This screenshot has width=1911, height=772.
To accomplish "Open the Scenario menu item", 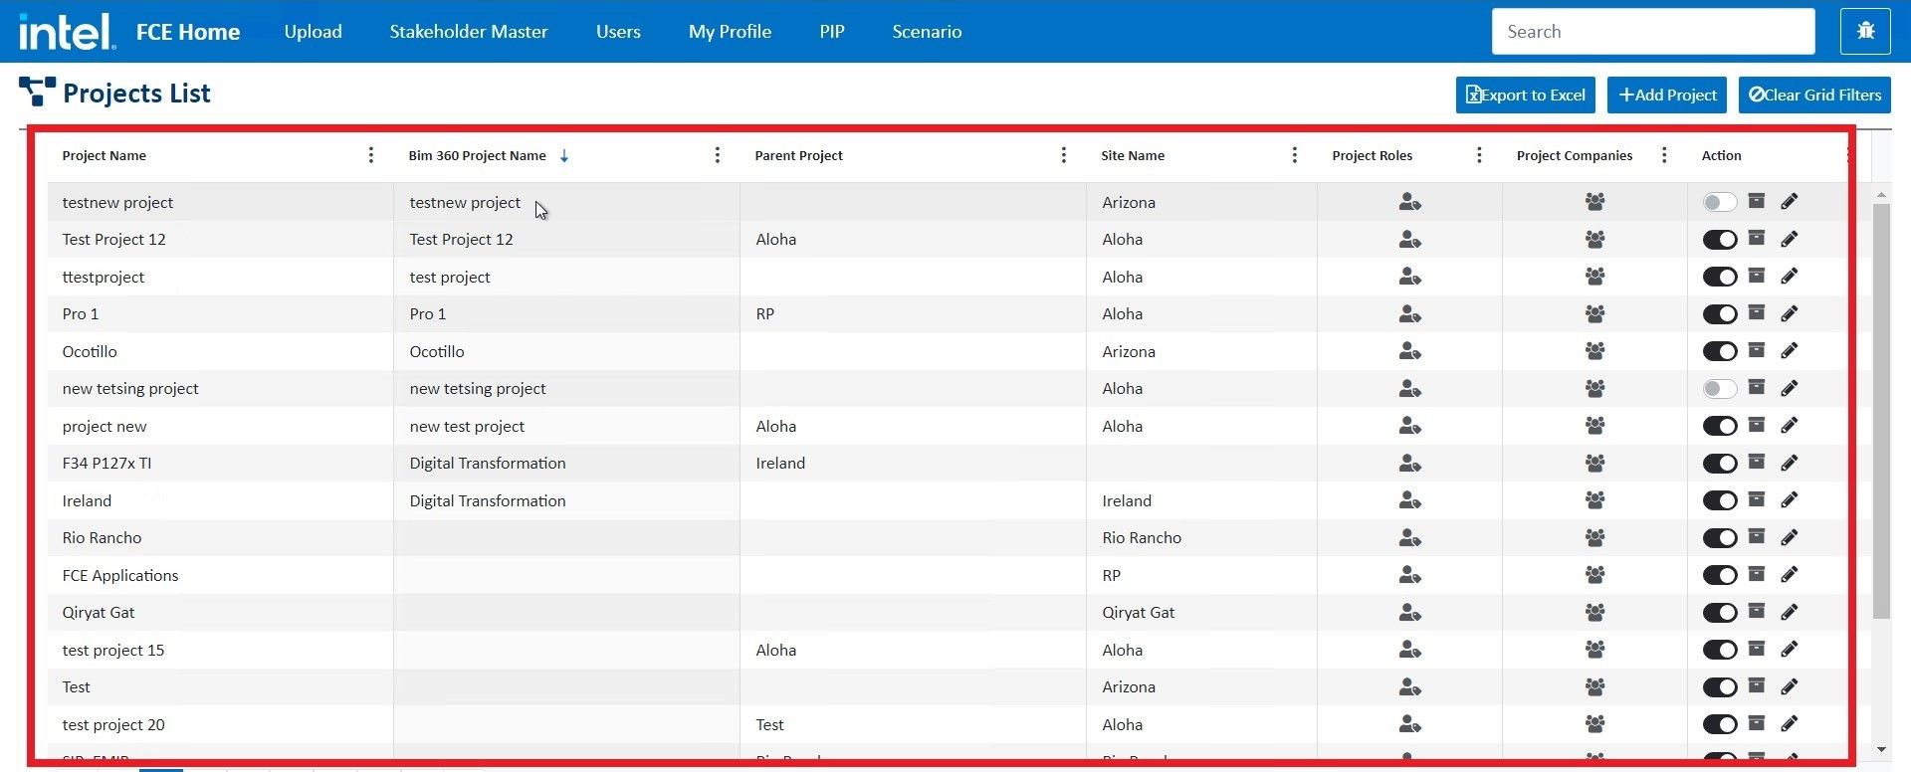I will point(926,32).
